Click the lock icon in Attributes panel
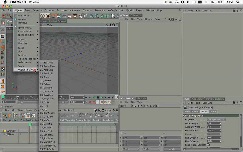The width and height of the screenshot is (243, 152). tap(234, 10)
